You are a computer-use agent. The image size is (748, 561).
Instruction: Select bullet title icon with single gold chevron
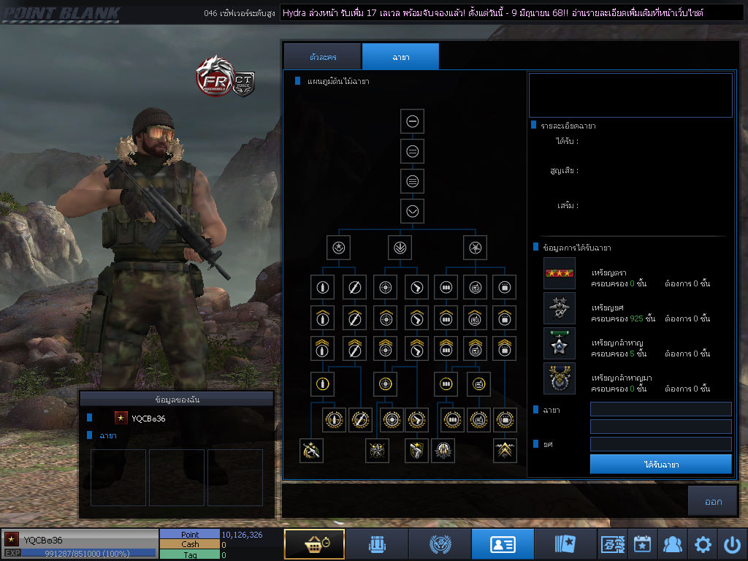[322, 318]
